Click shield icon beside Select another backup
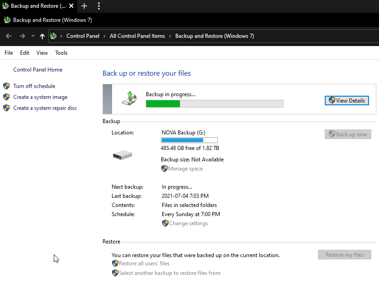The image size is (379, 284). pyautogui.click(x=115, y=273)
